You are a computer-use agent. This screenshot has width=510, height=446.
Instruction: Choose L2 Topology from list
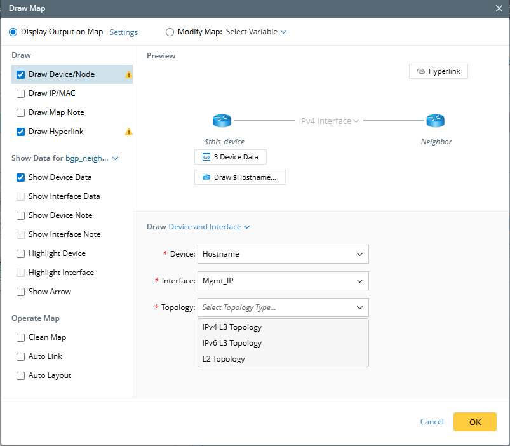(x=223, y=359)
